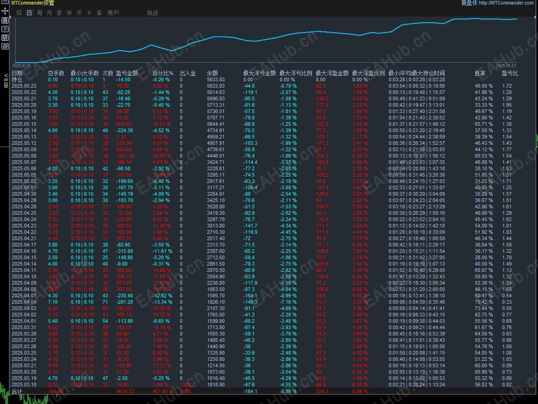Click the 轨迹 trajectory menu item
Screen dimensions: 538x404
[x=153, y=13]
